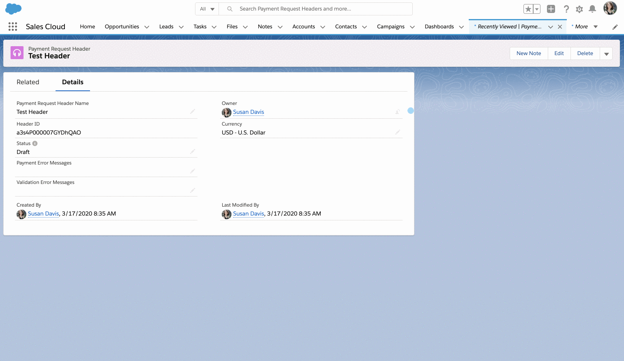The height and width of the screenshot is (361, 624).
Task: Click the New Note button
Action: point(529,53)
